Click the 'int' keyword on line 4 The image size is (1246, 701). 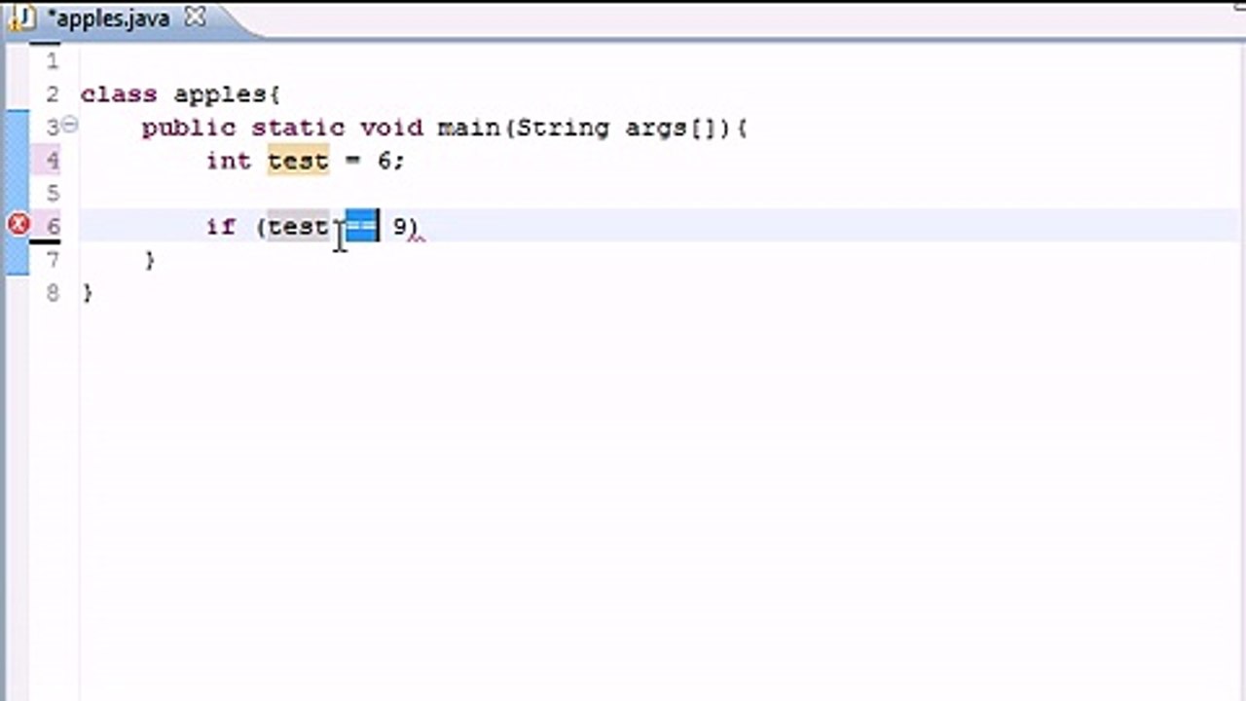coord(229,161)
